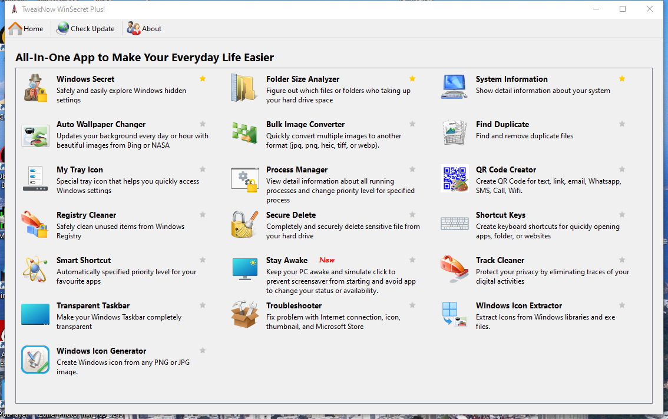This screenshot has width=668, height=419.
Task: Launch Folder Size Analyzer icon
Action: 244,88
